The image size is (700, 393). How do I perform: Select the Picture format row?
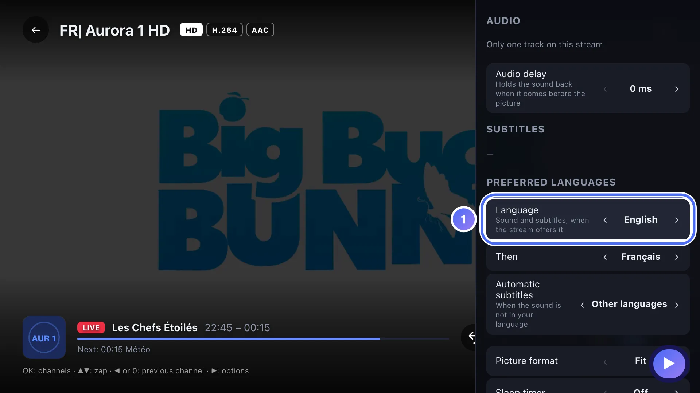click(588, 361)
